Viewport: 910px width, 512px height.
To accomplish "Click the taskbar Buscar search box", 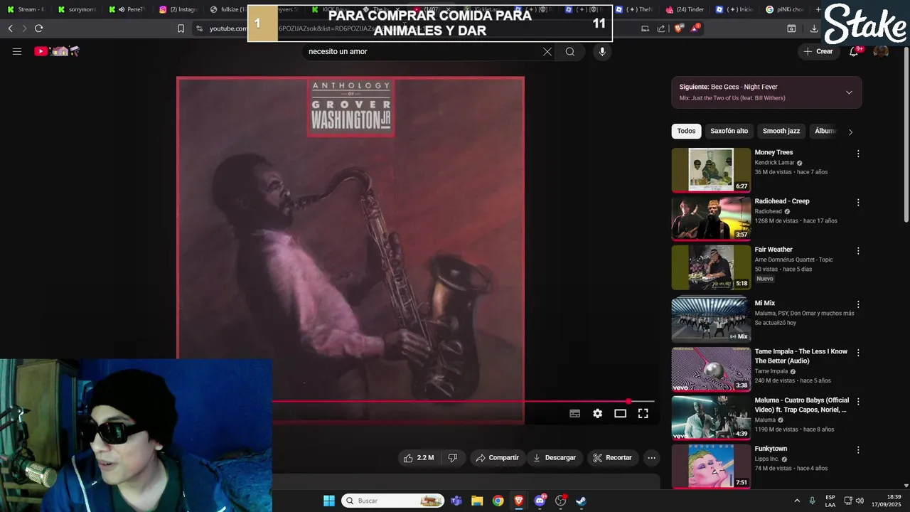I will 393,501.
